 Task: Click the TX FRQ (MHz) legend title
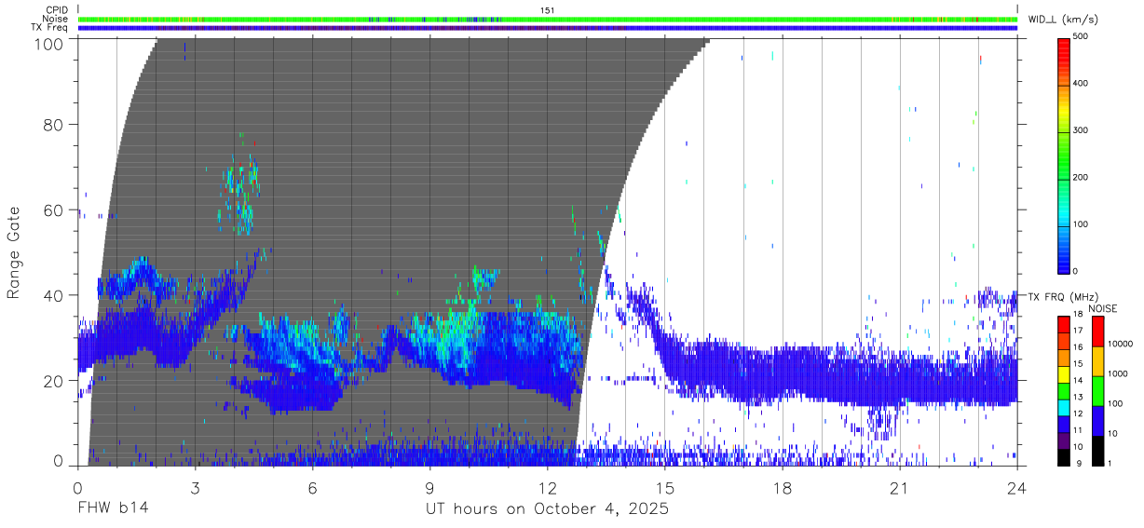pos(1063,296)
